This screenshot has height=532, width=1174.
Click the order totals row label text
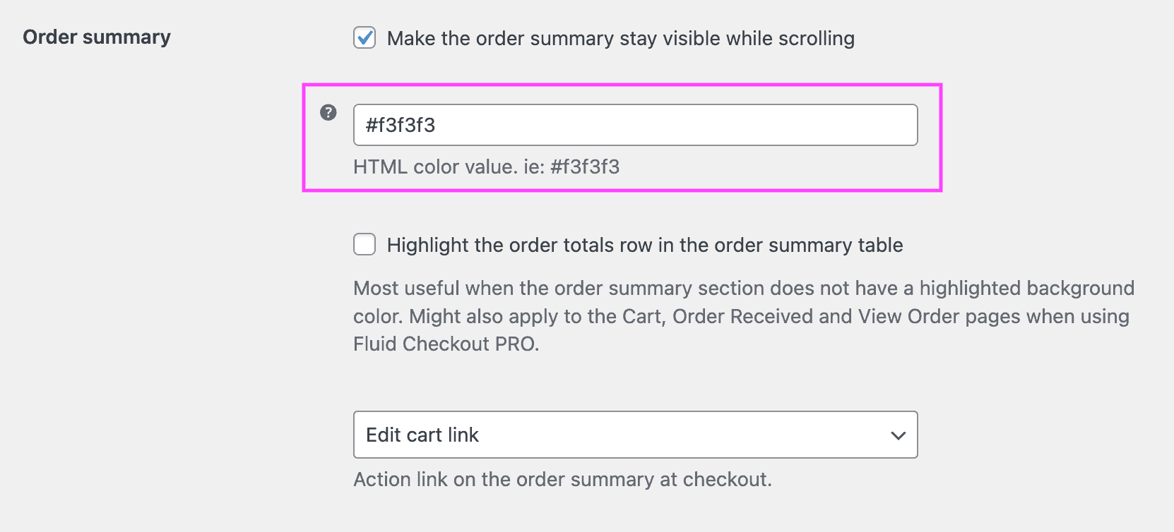(x=644, y=245)
